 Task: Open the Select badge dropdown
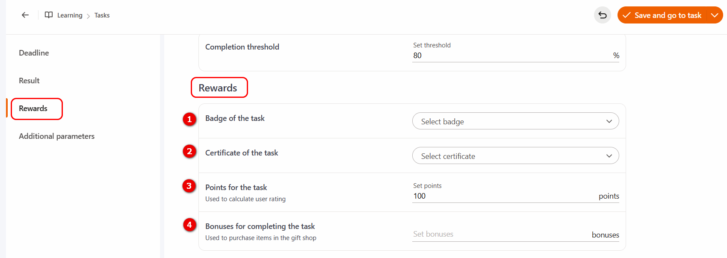coord(515,121)
